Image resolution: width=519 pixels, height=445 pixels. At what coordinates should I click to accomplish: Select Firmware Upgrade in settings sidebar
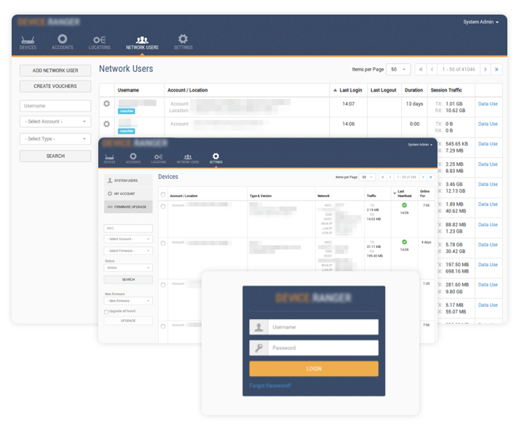[x=128, y=207]
